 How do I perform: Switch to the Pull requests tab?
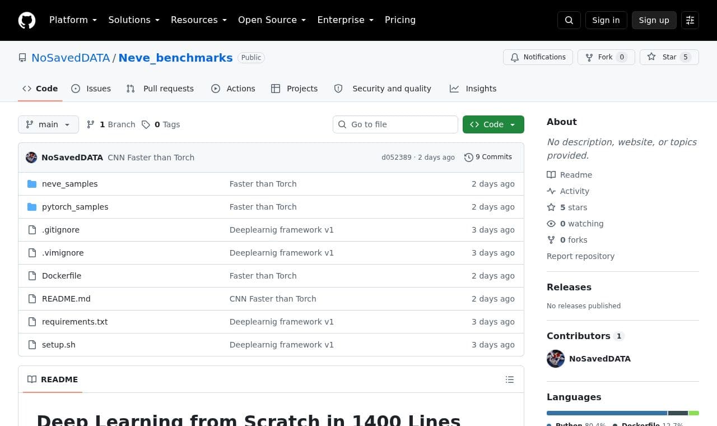(x=160, y=89)
